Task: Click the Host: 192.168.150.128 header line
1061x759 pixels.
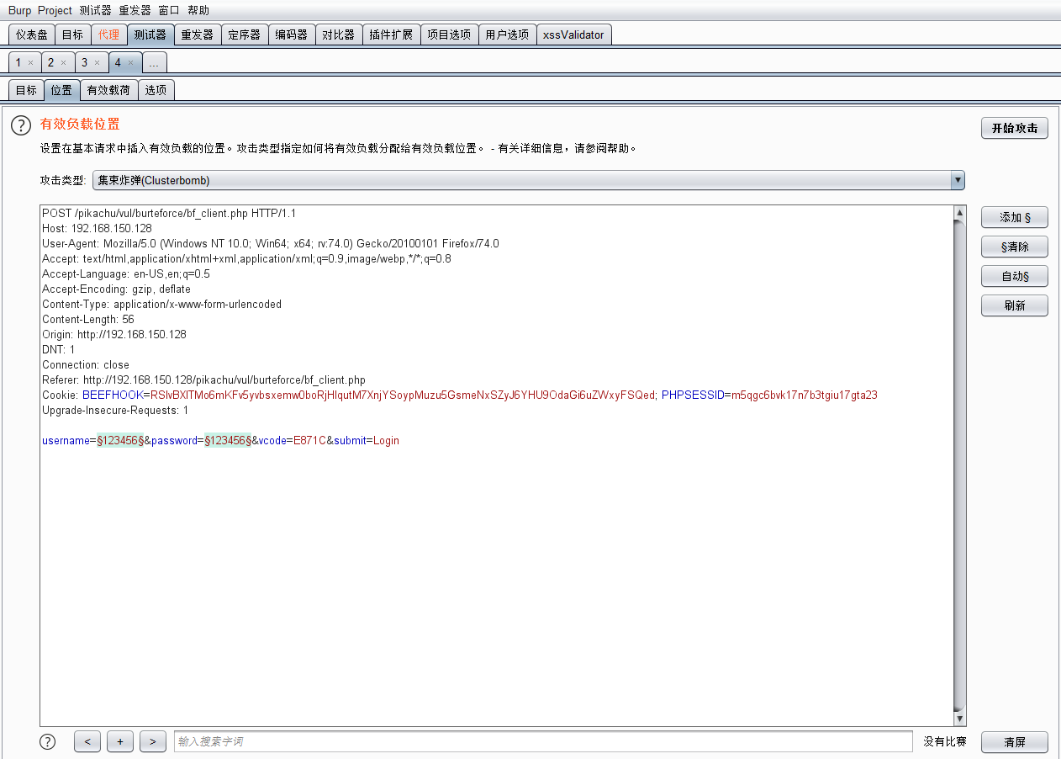Action: [97, 228]
